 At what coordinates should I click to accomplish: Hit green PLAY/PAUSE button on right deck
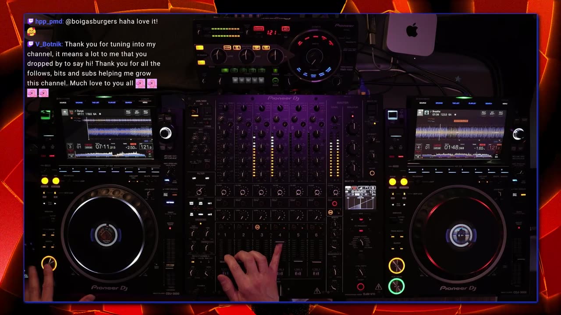(x=396, y=286)
